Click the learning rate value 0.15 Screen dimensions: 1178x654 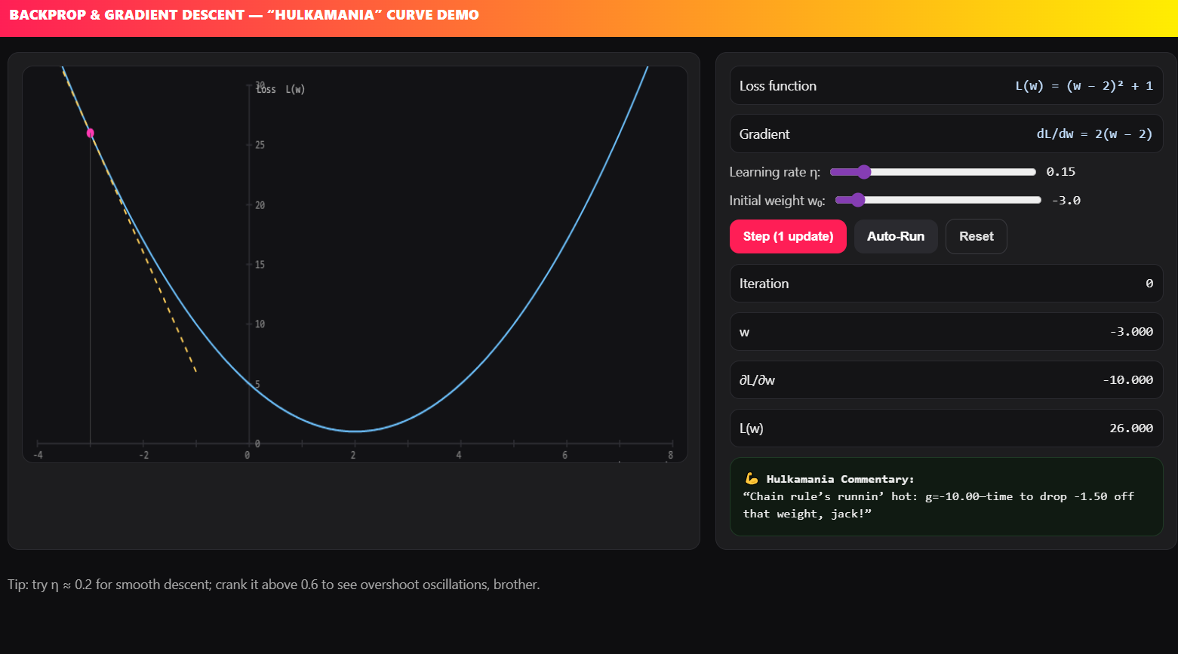click(x=1060, y=172)
